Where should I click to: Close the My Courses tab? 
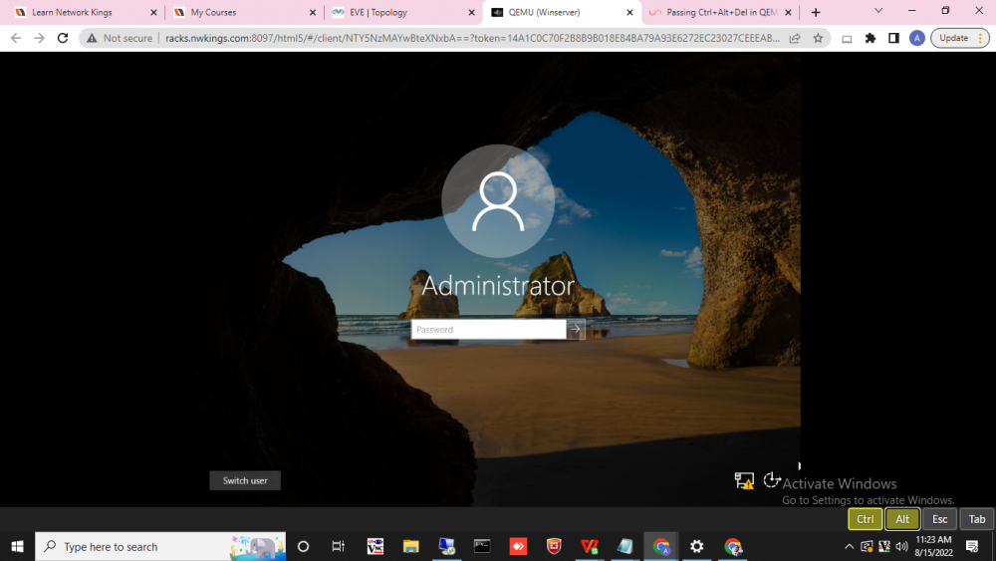313,12
